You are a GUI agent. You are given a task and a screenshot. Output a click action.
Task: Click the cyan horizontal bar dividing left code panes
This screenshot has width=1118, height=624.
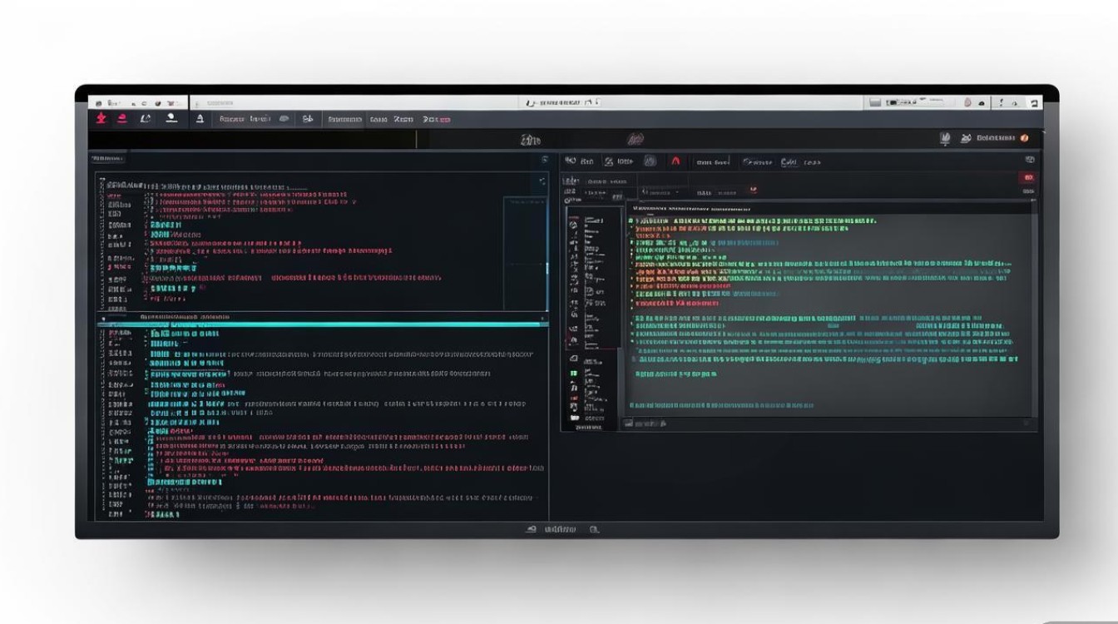[x=323, y=324]
